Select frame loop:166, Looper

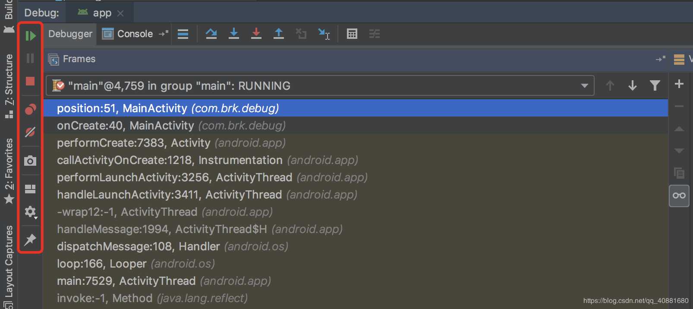point(356,263)
